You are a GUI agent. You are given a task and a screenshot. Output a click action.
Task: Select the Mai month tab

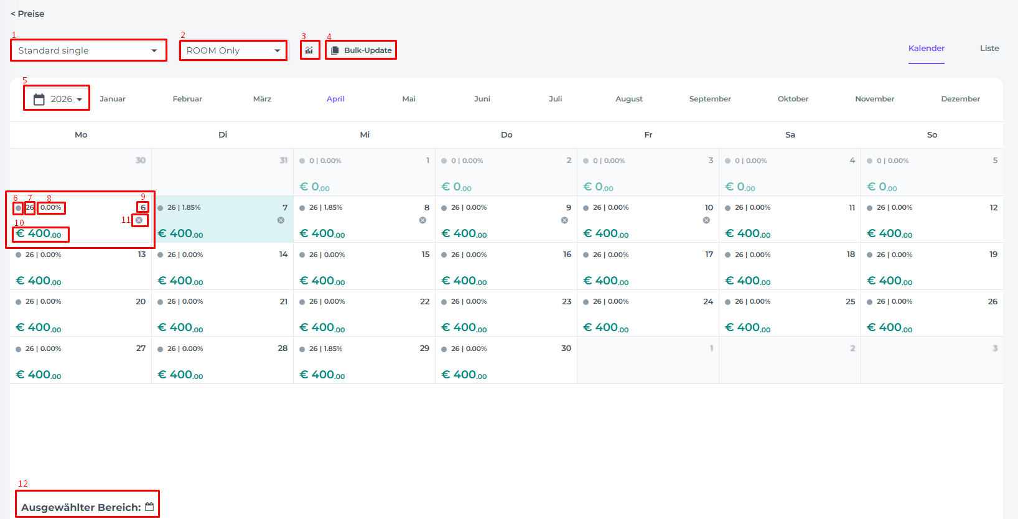pos(409,99)
